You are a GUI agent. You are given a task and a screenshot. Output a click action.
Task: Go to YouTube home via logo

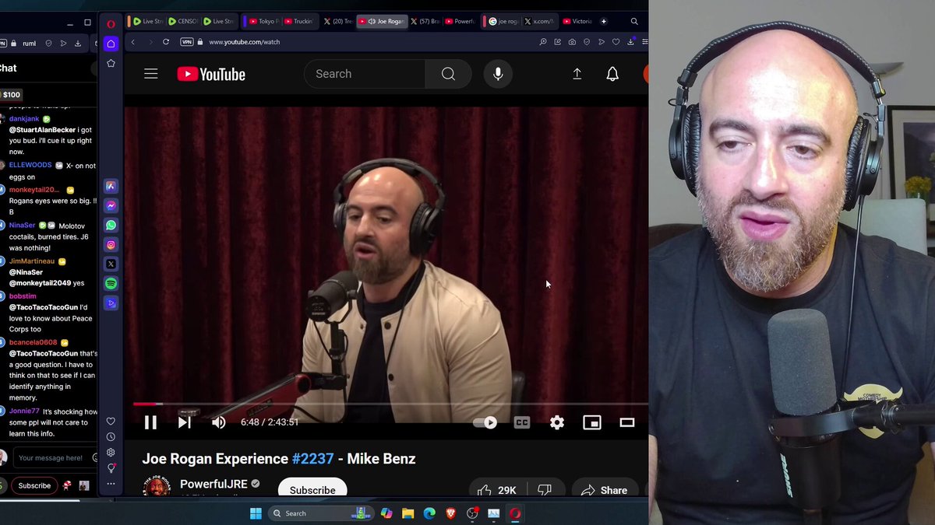[x=211, y=74]
